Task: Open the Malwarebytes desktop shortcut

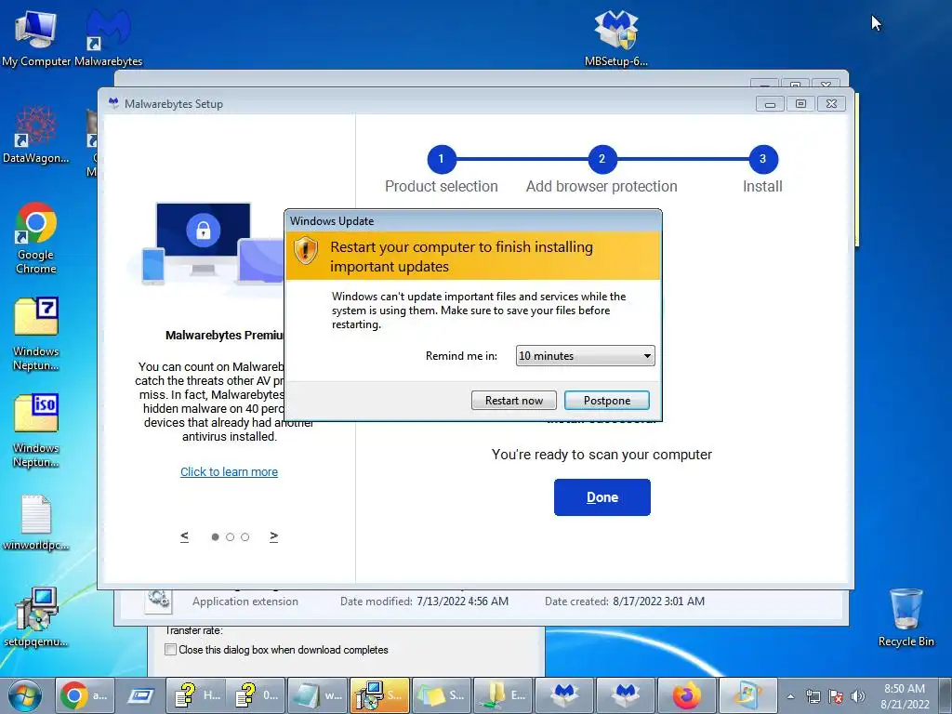Action: [108, 37]
